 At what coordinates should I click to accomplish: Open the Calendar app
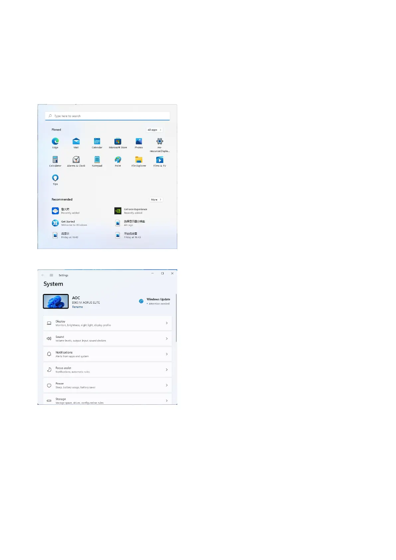click(x=97, y=142)
